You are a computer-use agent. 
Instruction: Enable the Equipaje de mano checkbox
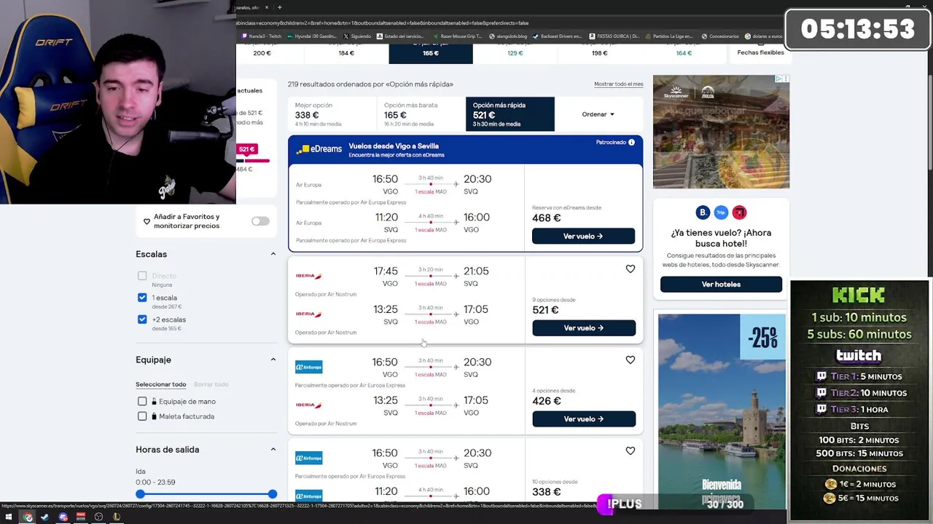coord(142,401)
